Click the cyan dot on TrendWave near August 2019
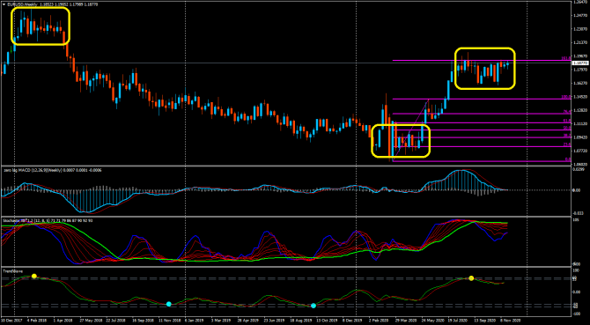Screen dimensions: 590x325 pyautogui.click(x=313, y=306)
